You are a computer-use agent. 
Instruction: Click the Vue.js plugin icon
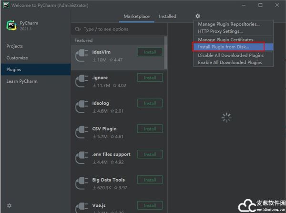82,207
